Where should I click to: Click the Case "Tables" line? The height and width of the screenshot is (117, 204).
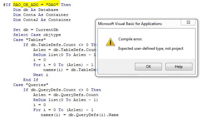(30, 40)
